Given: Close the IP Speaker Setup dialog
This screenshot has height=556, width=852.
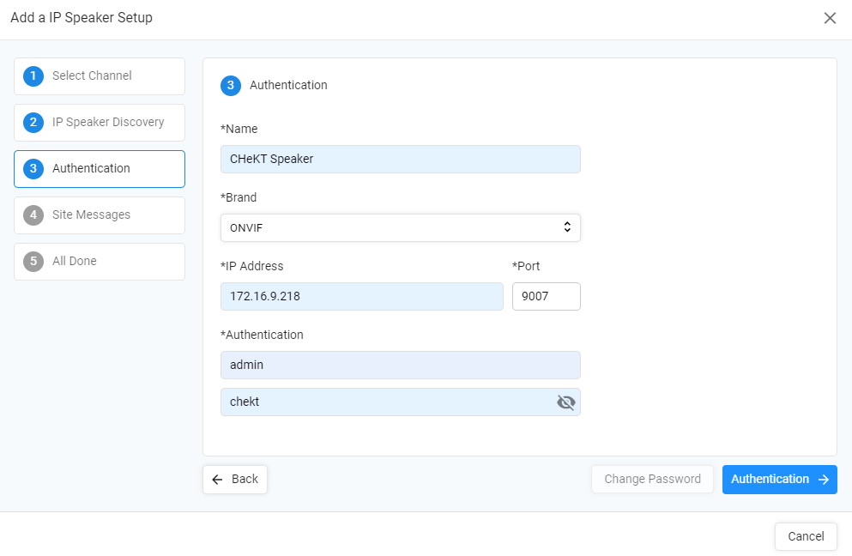Looking at the screenshot, I should [x=830, y=18].
